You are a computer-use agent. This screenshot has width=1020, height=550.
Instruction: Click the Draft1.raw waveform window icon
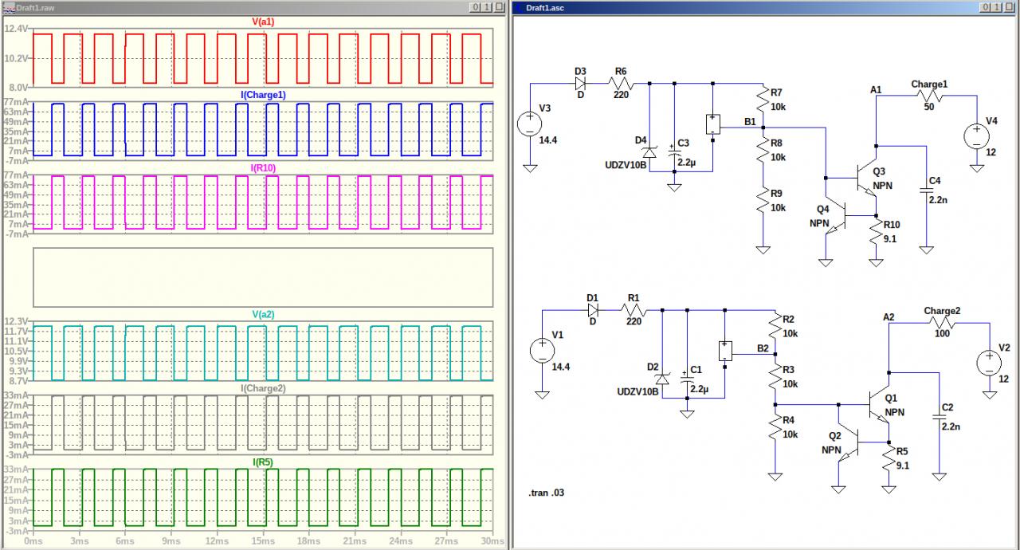[x=10, y=7]
